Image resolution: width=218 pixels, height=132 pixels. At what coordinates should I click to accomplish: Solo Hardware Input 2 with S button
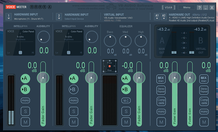pos(73,111)
